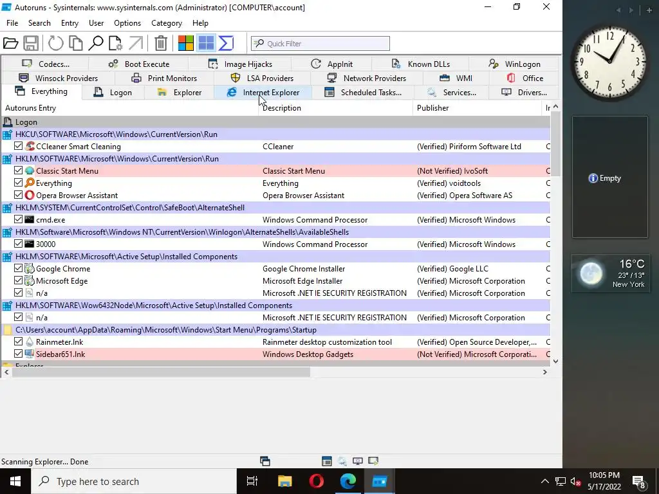Click the muted speaker tray icon

click(576, 482)
